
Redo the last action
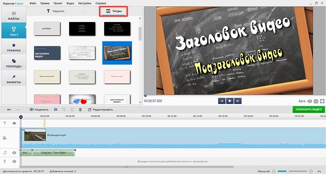[17, 110]
